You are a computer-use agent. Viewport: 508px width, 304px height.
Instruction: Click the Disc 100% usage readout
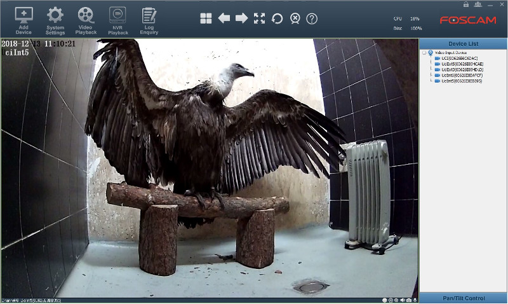pyautogui.click(x=408, y=29)
